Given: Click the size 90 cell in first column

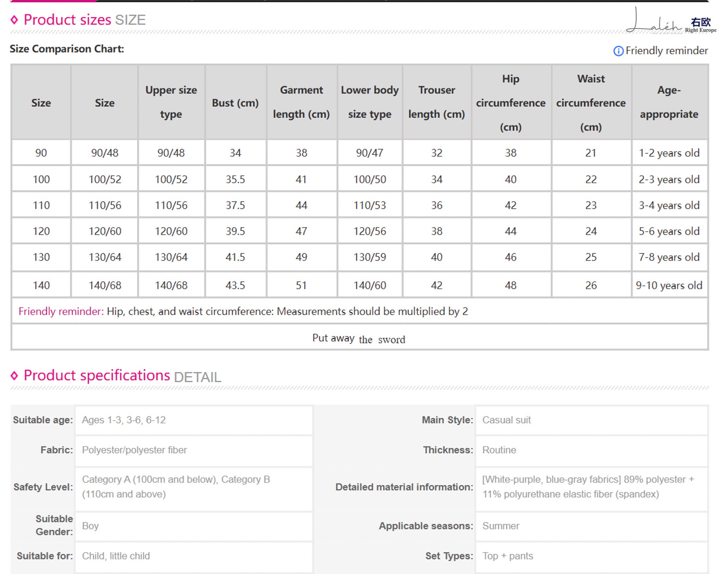Looking at the screenshot, I should pos(41,153).
